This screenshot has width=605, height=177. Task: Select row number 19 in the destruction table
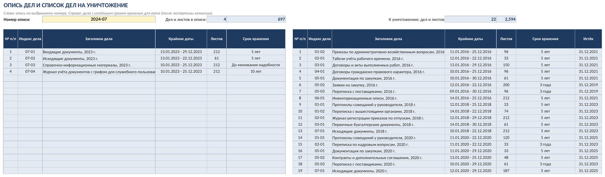point(300,171)
